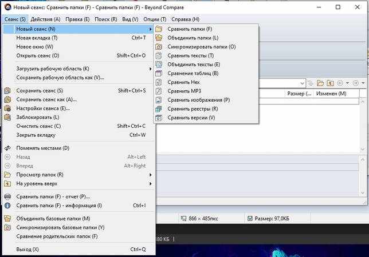The height and width of the screenshot is (257, 369).
Task: Click the Compare Folders (Сравнить папки) folder icon
Action: point(159,29)
